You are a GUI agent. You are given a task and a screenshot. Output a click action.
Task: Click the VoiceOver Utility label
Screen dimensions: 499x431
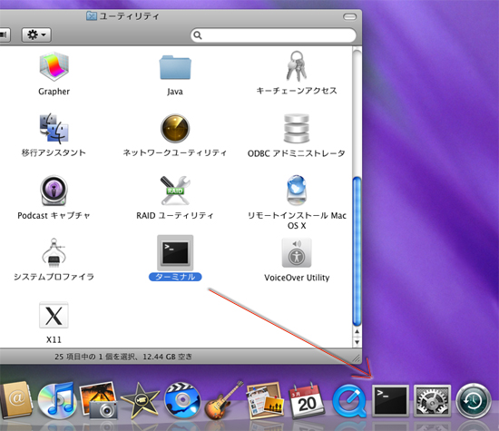pos(297,278)
